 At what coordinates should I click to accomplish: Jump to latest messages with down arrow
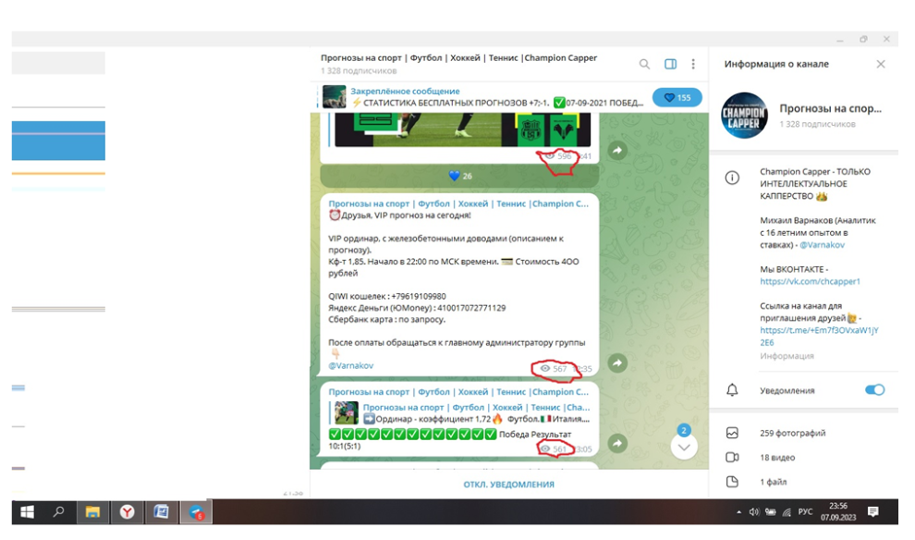pos(684,448)
